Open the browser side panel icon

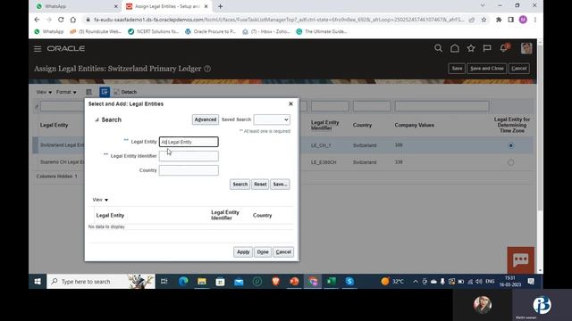coord(510,20)
